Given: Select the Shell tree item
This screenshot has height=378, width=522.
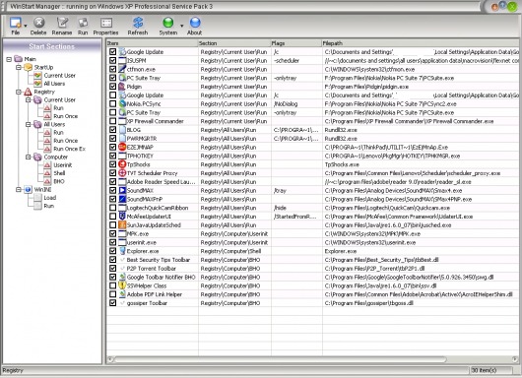Looking at the screenshot, I should 59,173.
